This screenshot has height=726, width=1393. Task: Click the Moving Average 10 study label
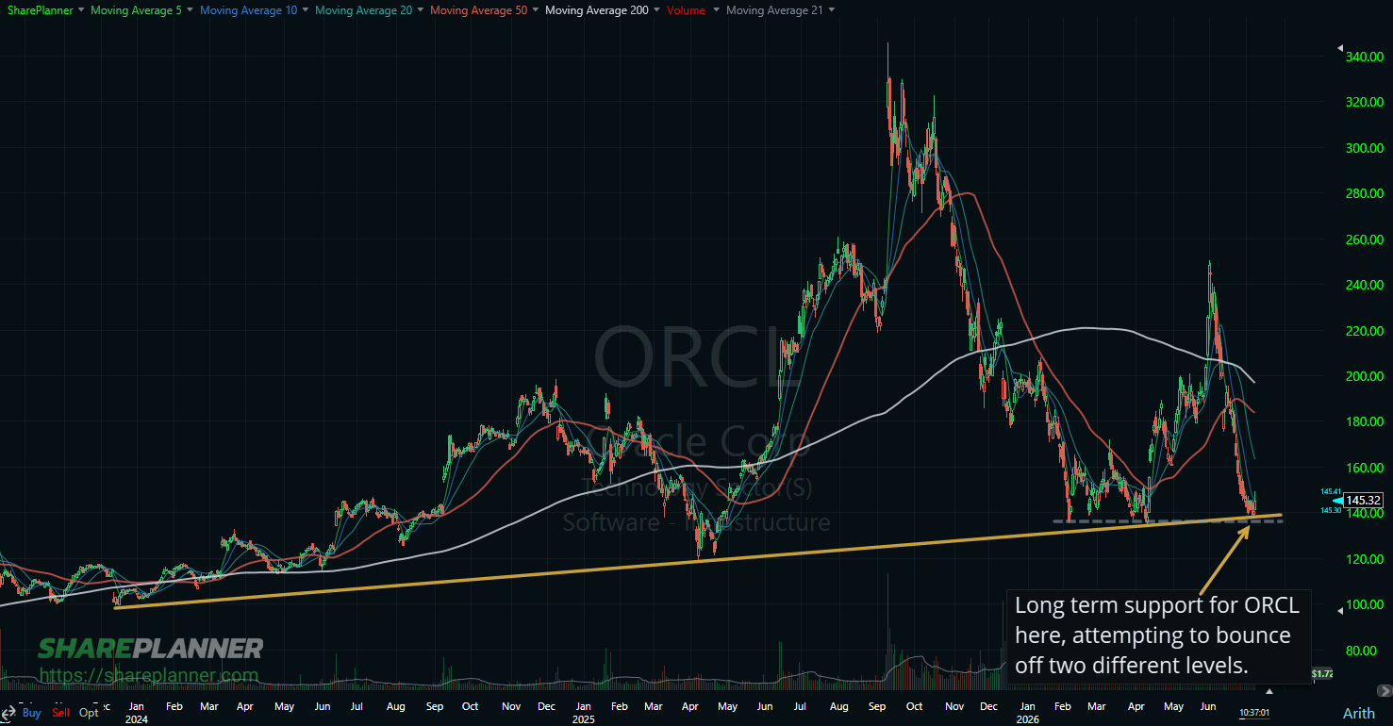tap(248, 10)
